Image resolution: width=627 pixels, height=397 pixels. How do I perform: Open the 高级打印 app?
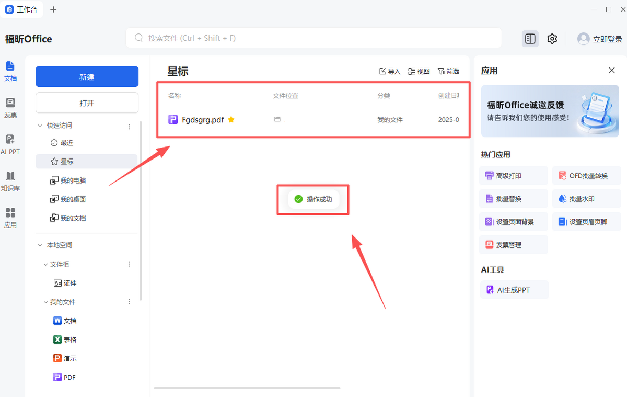coord(514,176)
